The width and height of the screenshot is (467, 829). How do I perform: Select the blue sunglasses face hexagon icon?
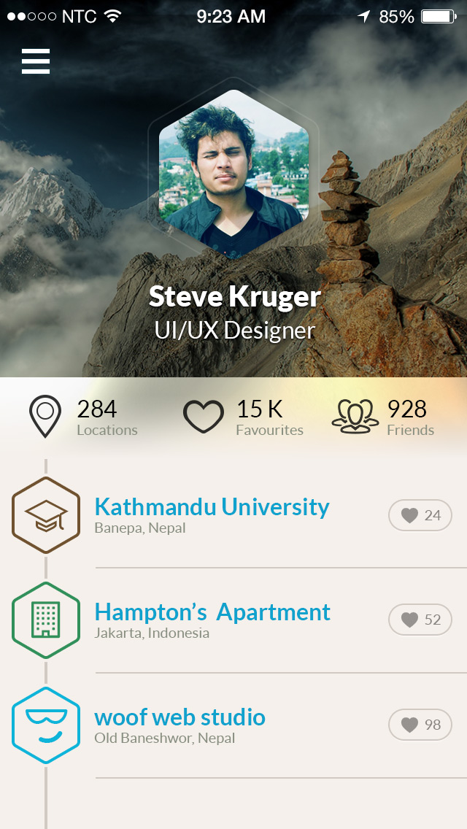(46, 725)
